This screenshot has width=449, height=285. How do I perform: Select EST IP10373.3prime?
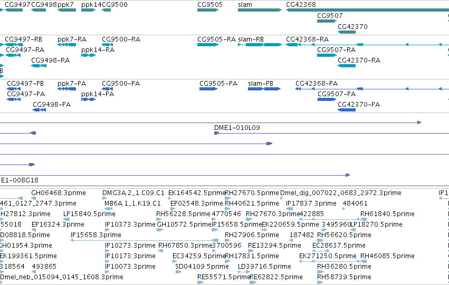pos(108,230)
